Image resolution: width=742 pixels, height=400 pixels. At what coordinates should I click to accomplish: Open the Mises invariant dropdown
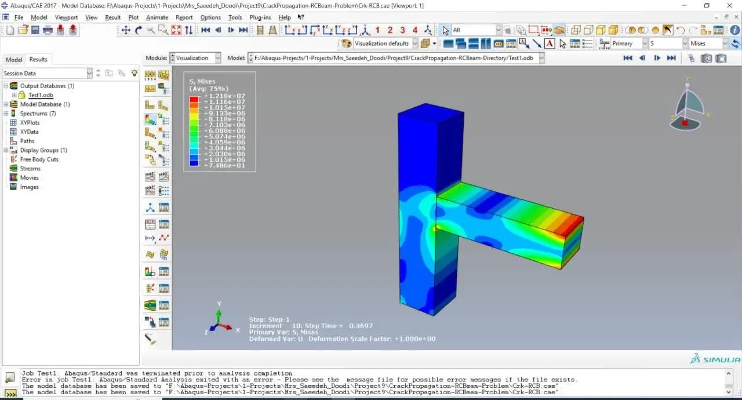point(725,43)
